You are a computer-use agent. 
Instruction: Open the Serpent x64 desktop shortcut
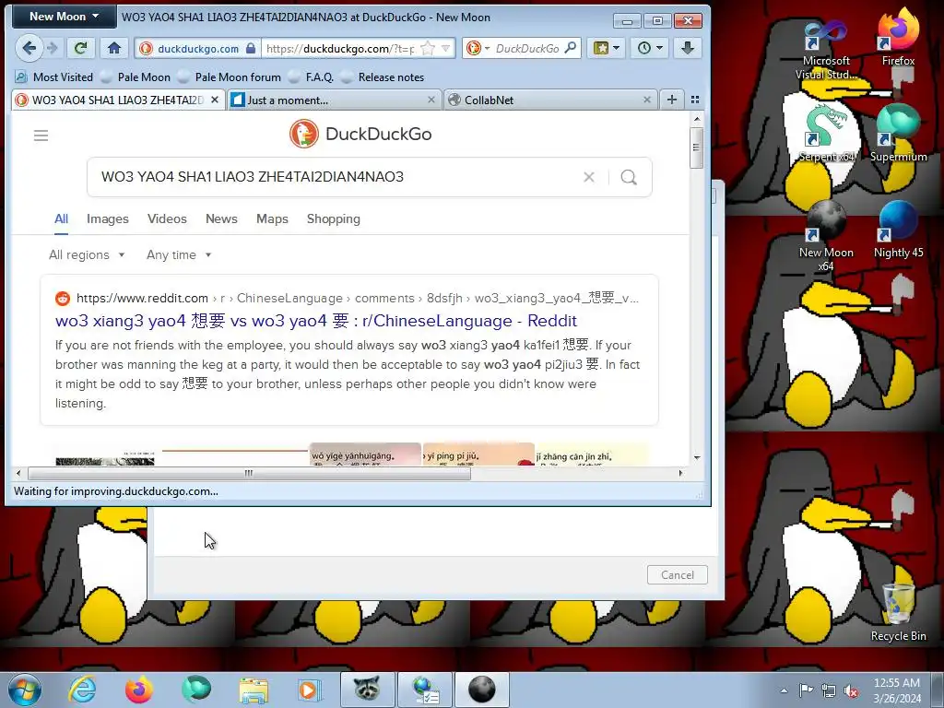pos(826,134)
